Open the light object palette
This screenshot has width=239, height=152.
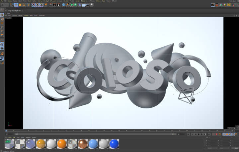92,5
